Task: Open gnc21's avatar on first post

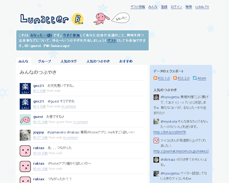Action: [x=25, y=88]
